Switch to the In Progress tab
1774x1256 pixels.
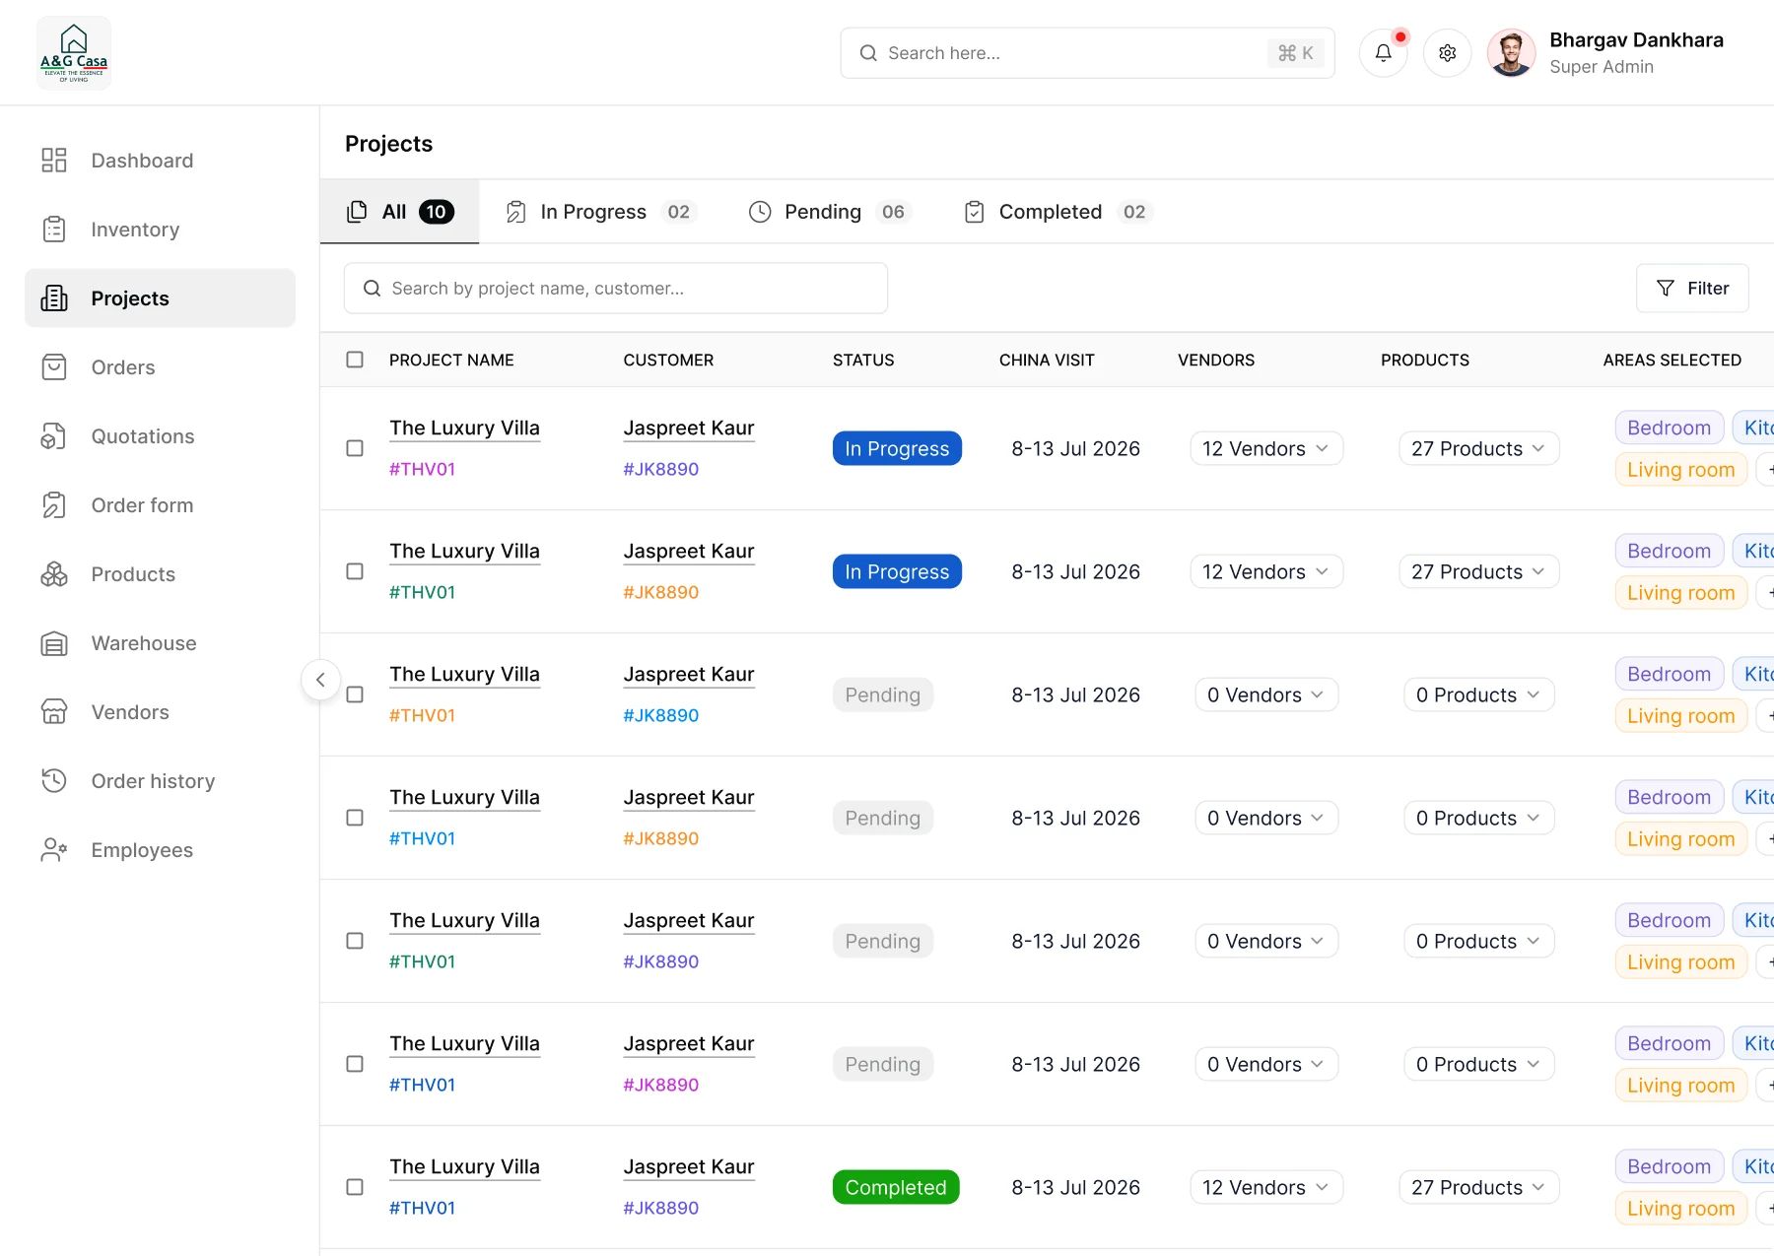click(x=601, y=212)
